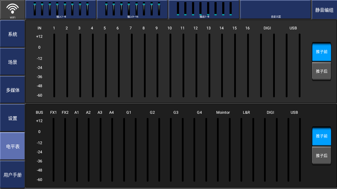Select input channel 12 meter label
337x189 pixels.
coord(196,28)
